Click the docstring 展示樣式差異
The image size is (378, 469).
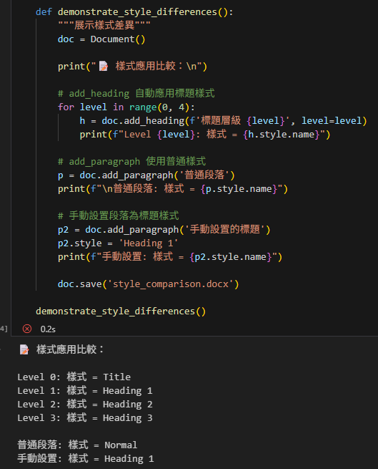104,25
